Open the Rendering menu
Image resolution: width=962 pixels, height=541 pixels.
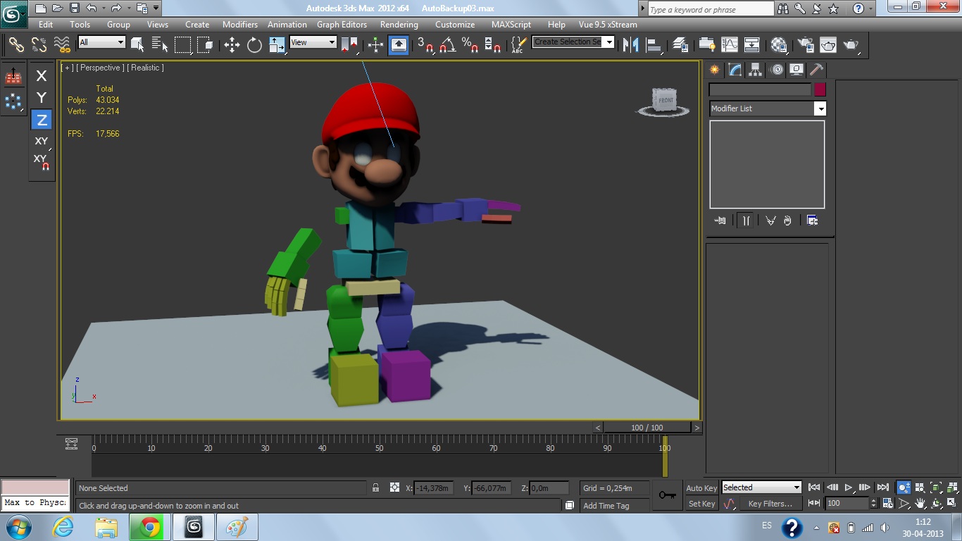pyautogui.click(x=399, y=24)
